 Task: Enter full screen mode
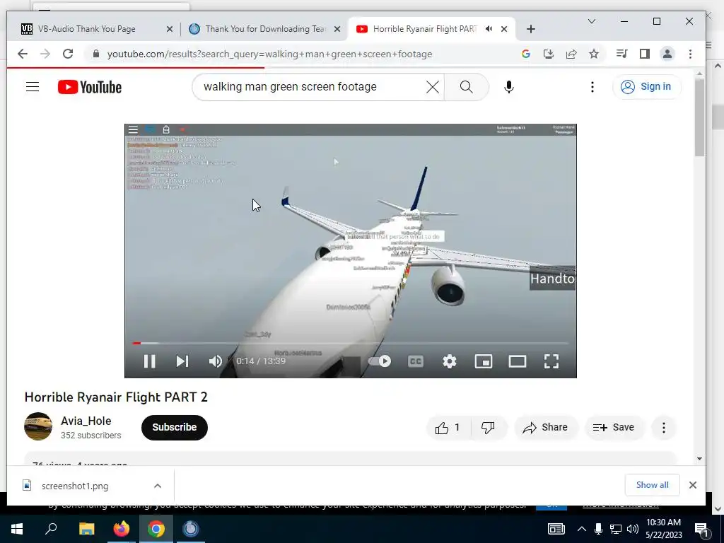click(551, 361)
